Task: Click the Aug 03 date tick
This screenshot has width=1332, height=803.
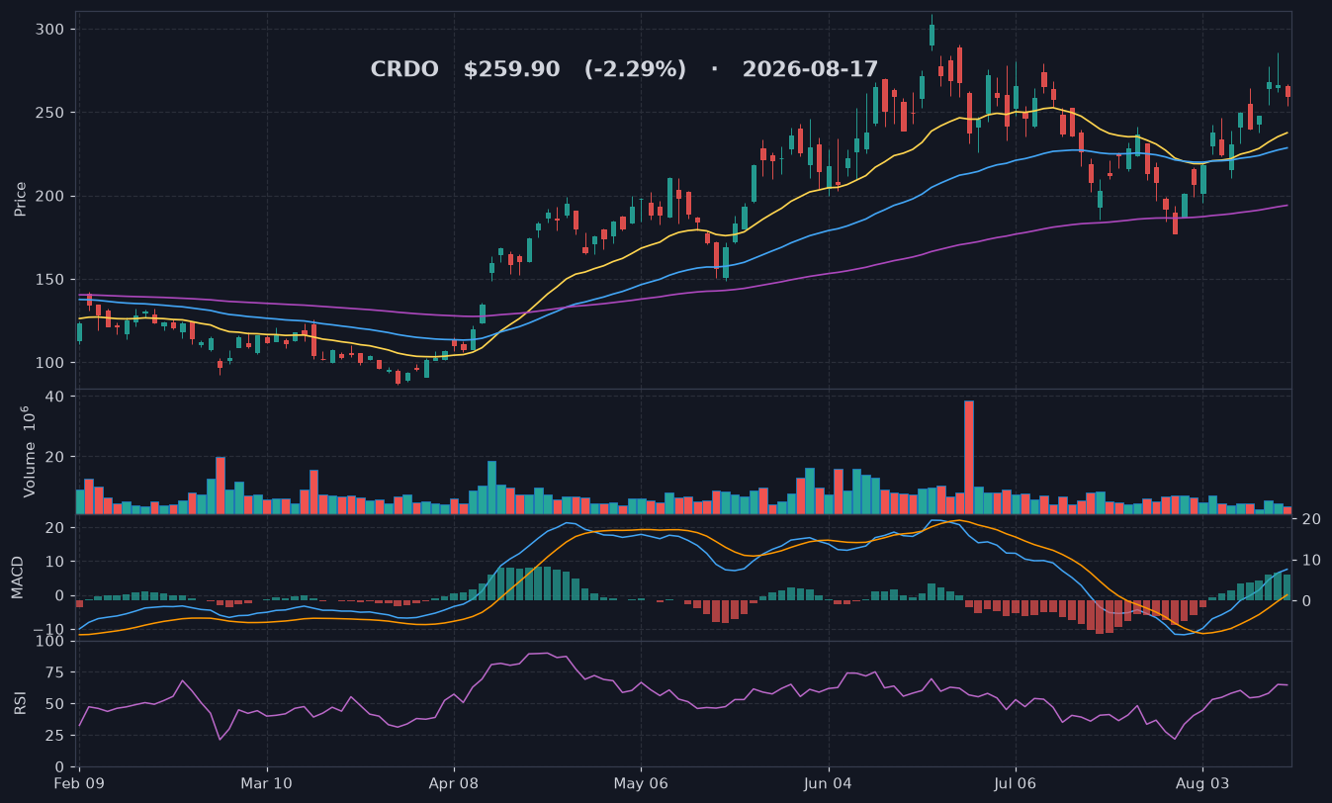Action: (x=1202, y=783)
